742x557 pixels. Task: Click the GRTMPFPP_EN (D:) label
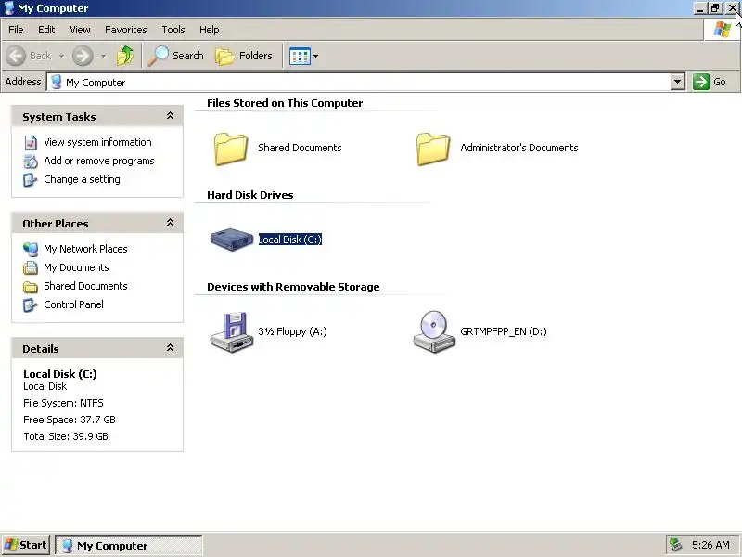click(504, 331)
